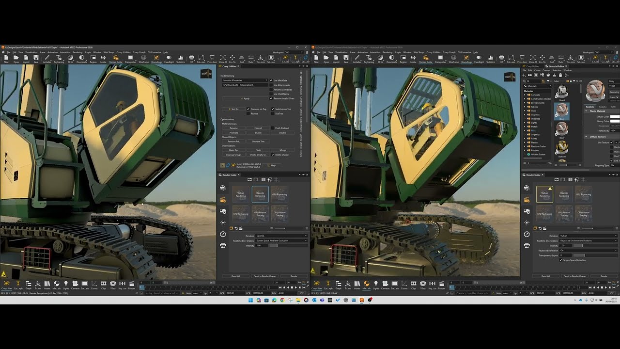The height and width of the screenshot is (349, 620).
Task: Click Cleanup Groups button
Action: [x=233, y=155]
